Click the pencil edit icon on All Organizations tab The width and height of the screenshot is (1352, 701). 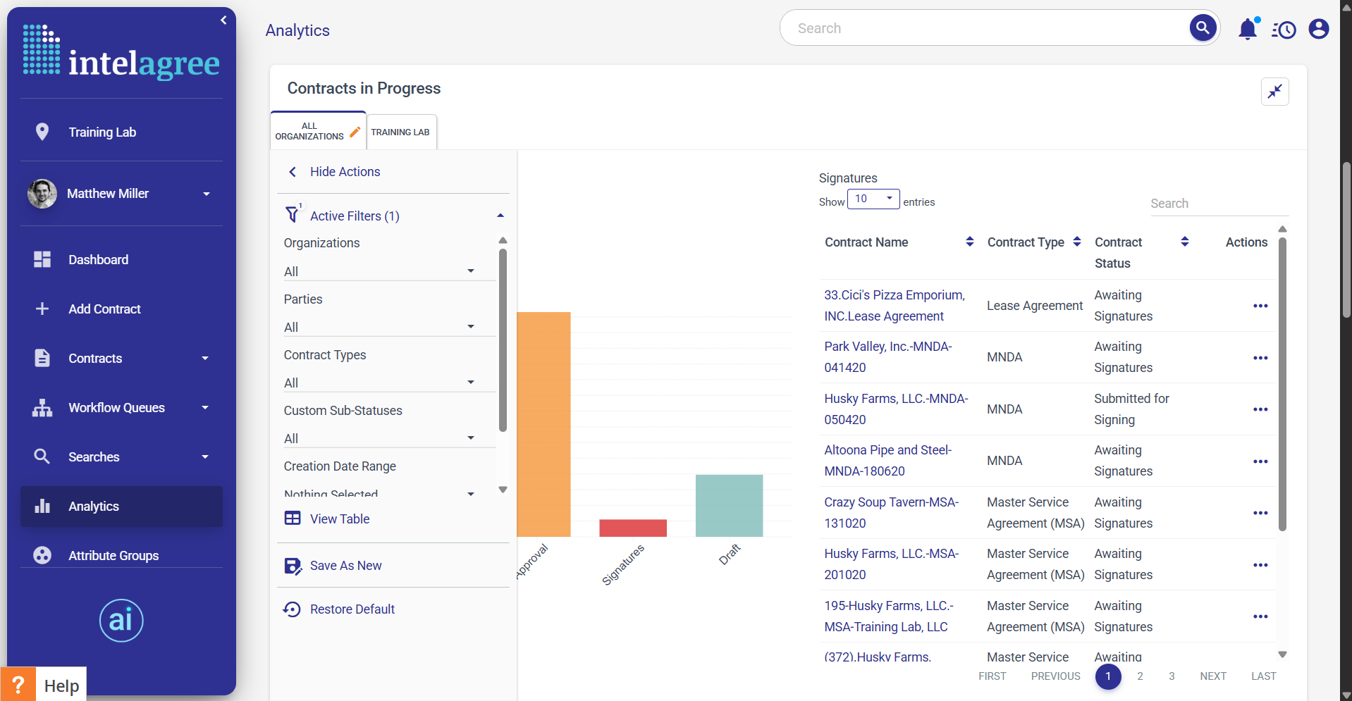[355, 132]
